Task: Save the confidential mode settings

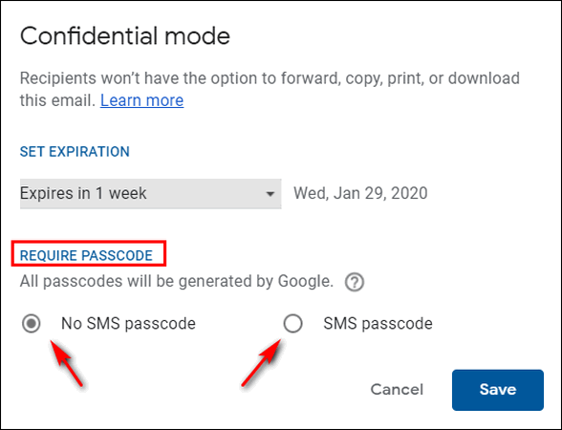Action: 498,390
